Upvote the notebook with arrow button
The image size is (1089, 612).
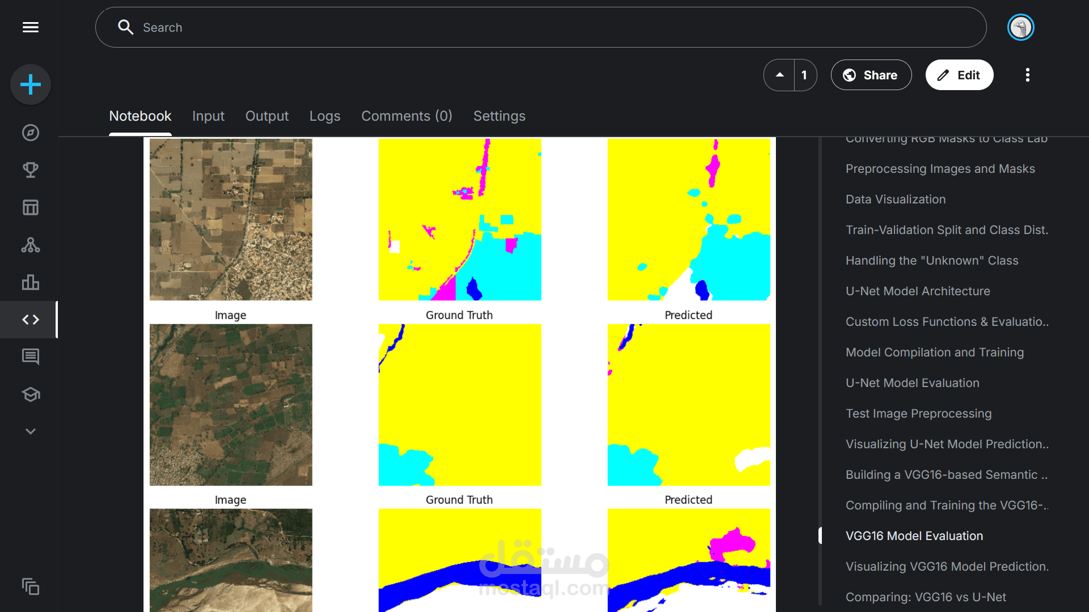[x=779, y=75]
